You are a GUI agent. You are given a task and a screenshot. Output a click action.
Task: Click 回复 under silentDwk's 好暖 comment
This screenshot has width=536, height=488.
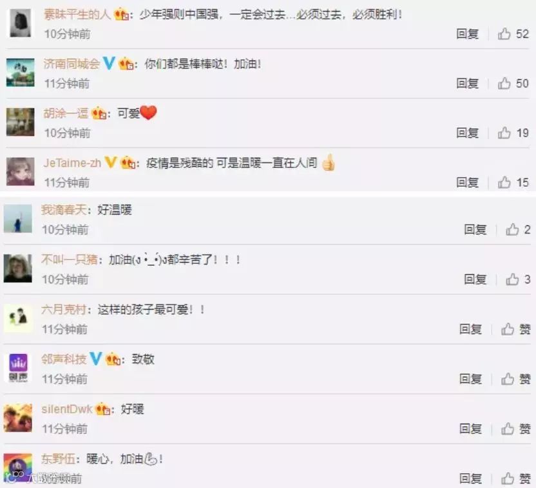pos(470,429)
